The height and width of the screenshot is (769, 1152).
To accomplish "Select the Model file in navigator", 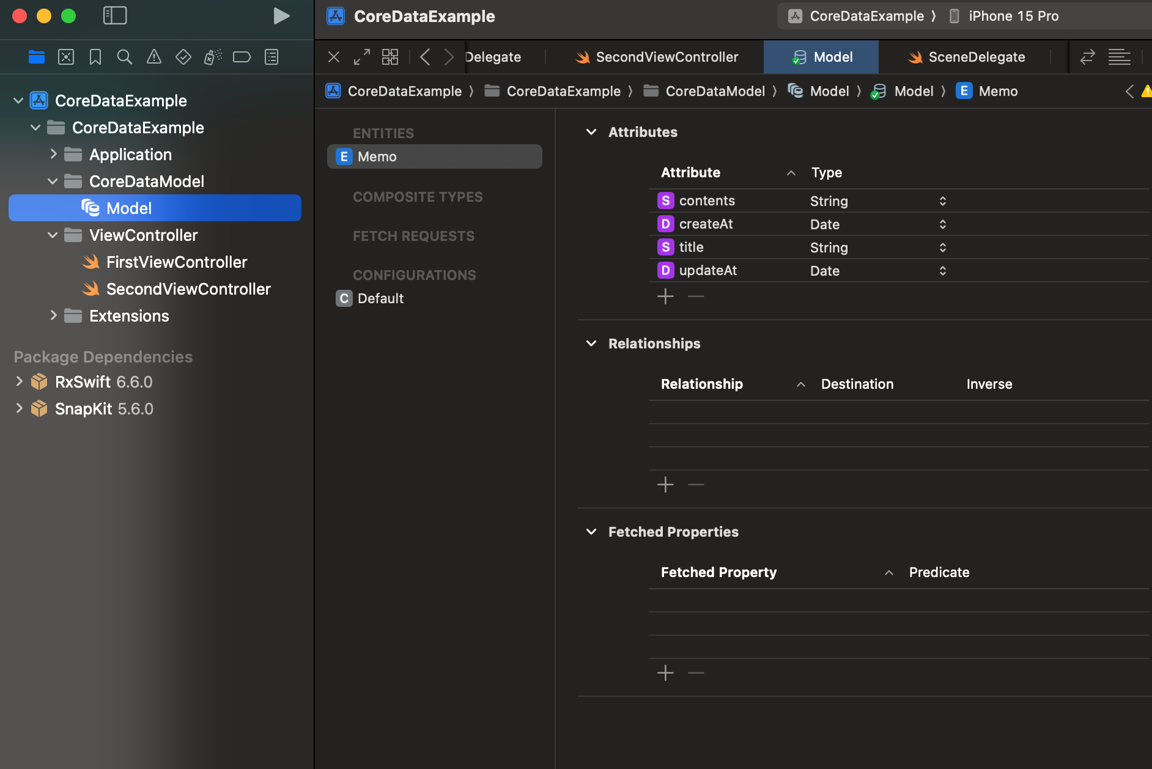I will (155, 208).
